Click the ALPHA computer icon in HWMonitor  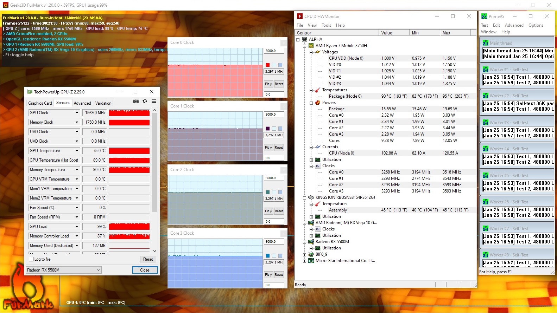[x=304, y=39]
